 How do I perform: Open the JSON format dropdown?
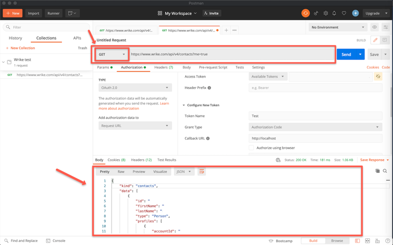coord(184,172)
